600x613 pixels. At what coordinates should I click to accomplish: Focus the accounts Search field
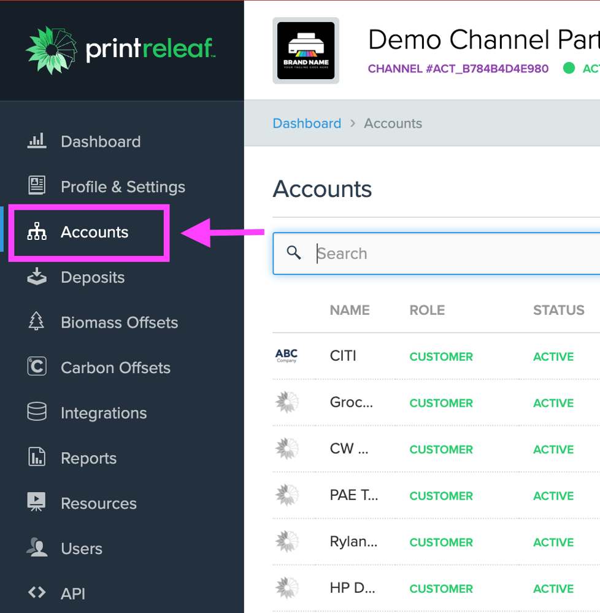436,253
